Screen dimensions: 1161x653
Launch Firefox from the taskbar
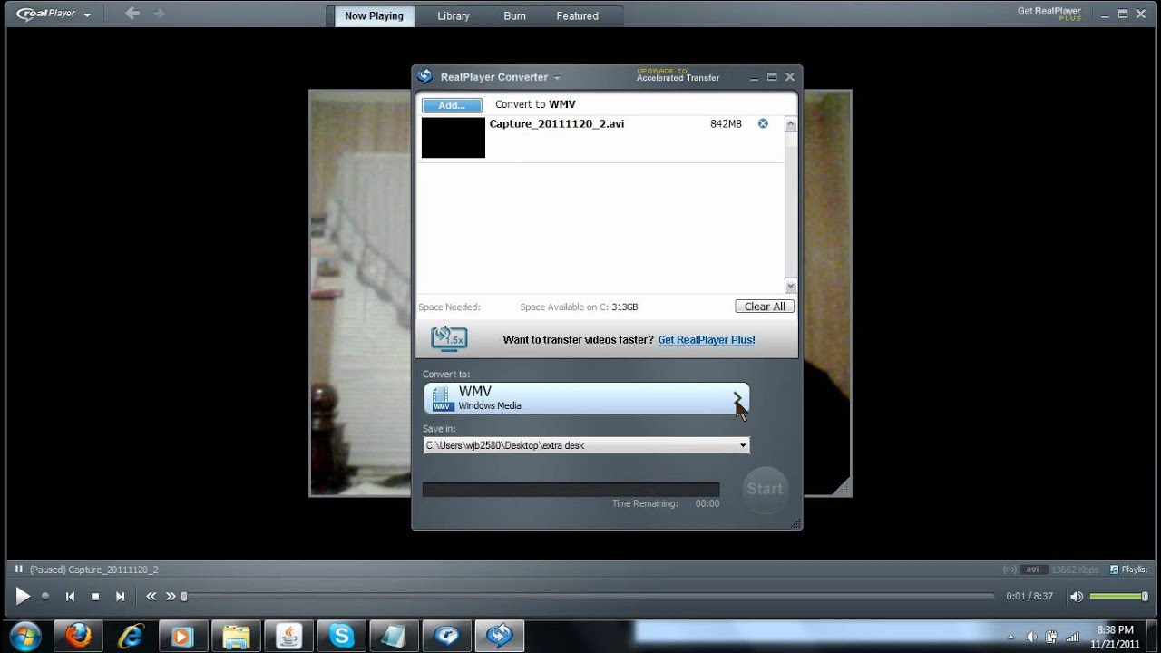[x=78, y=636]
